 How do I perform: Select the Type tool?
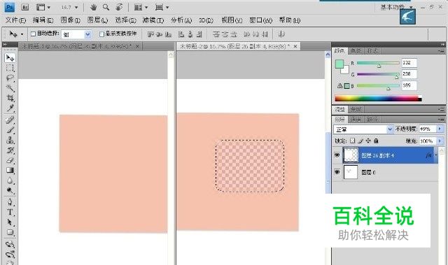10,212
